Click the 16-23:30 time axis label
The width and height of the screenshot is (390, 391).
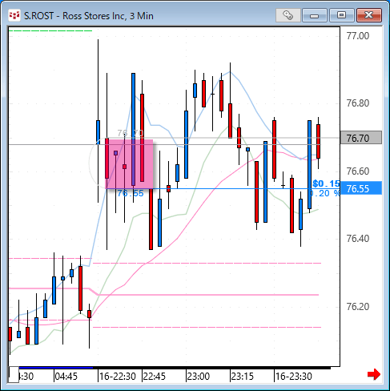tap(294, 377)
